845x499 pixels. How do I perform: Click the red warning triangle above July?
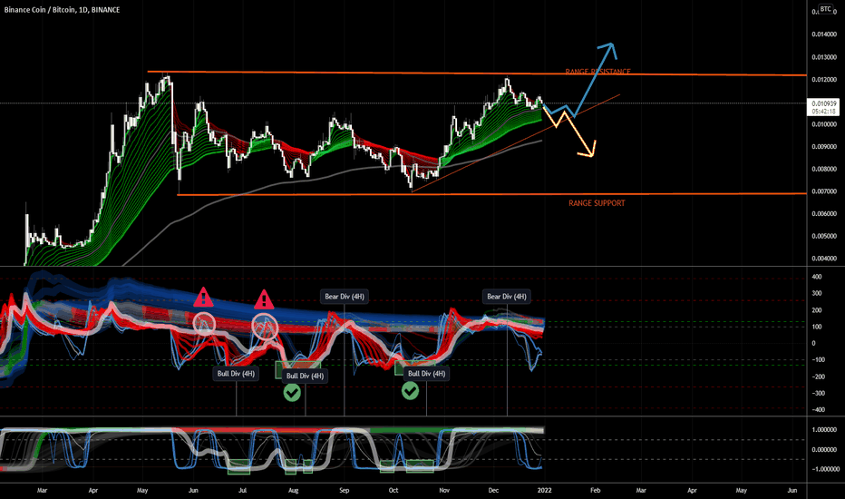(x=264, y=299)
